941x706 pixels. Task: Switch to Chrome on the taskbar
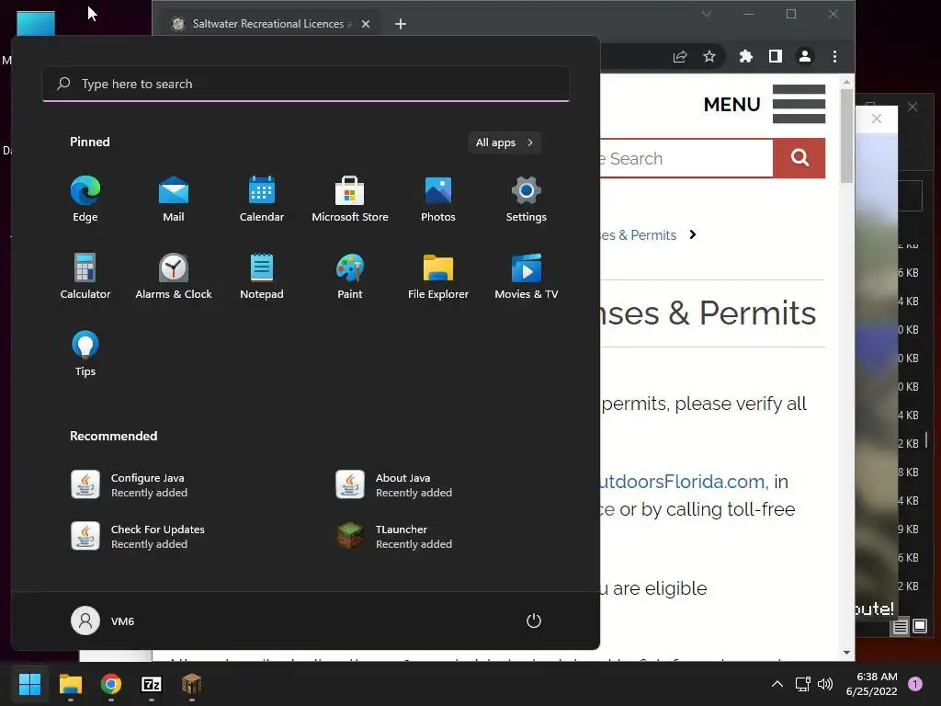click(110, 684)
